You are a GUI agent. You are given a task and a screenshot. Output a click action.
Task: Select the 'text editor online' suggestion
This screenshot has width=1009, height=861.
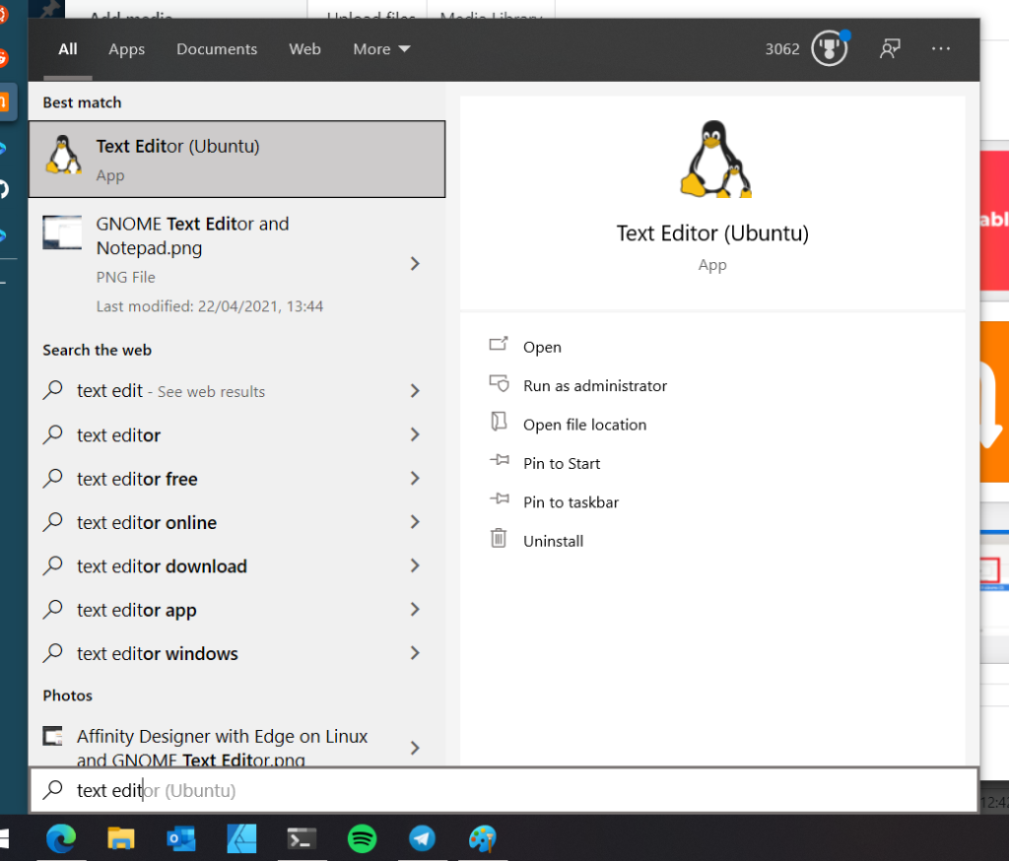(x=236, y=522)
